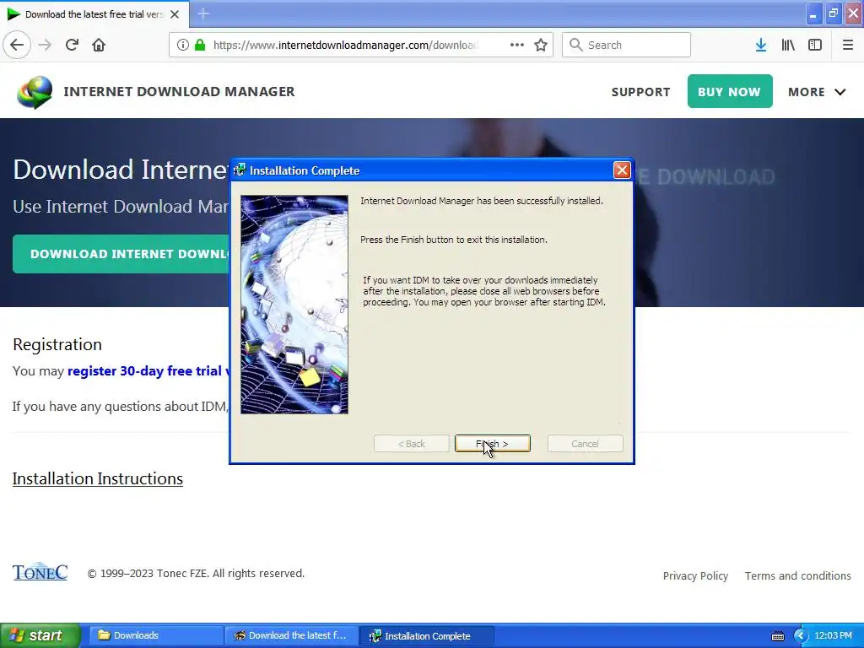Viewport: 864px width, 648px height.
Task: Reload the current Firefox page
Action: (73, 45)
